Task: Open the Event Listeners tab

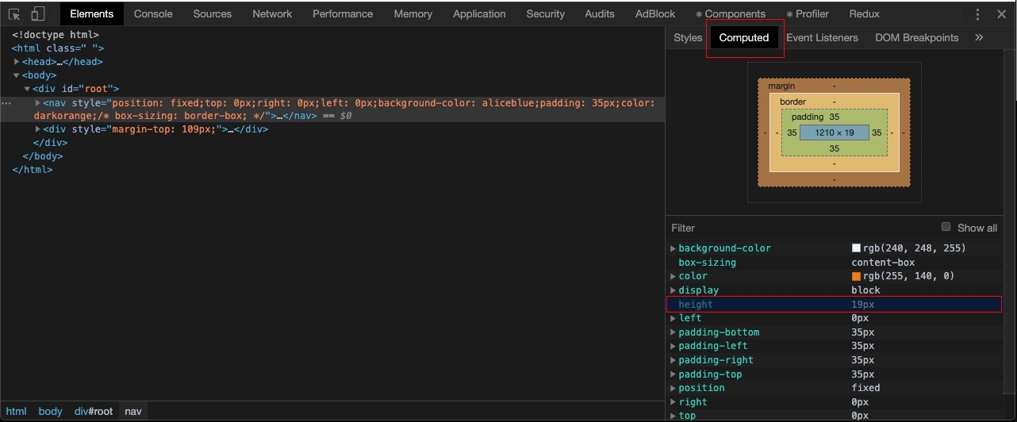Action: (x=822, y=37)
